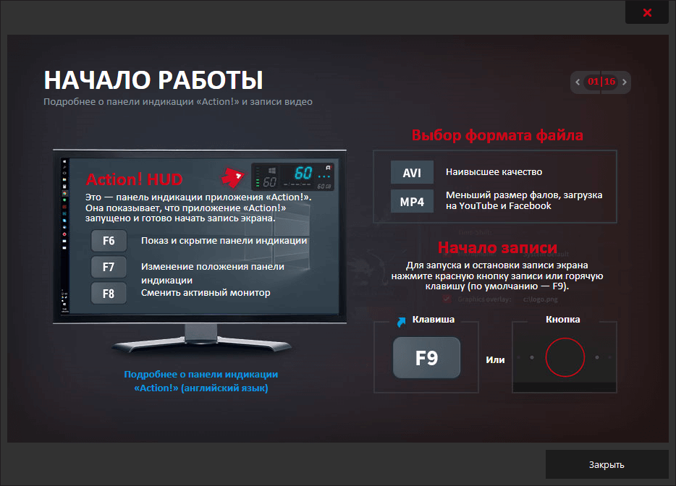Click the Action! HUD red title
This screenshot has height=486, width=676.
[134, 179]
